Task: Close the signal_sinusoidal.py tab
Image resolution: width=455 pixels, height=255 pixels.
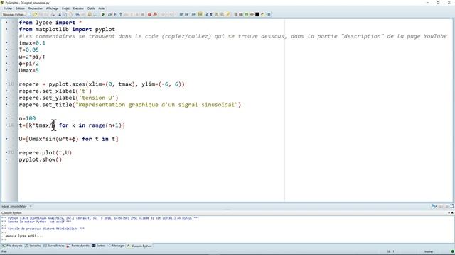Action: tap(31, 206)
